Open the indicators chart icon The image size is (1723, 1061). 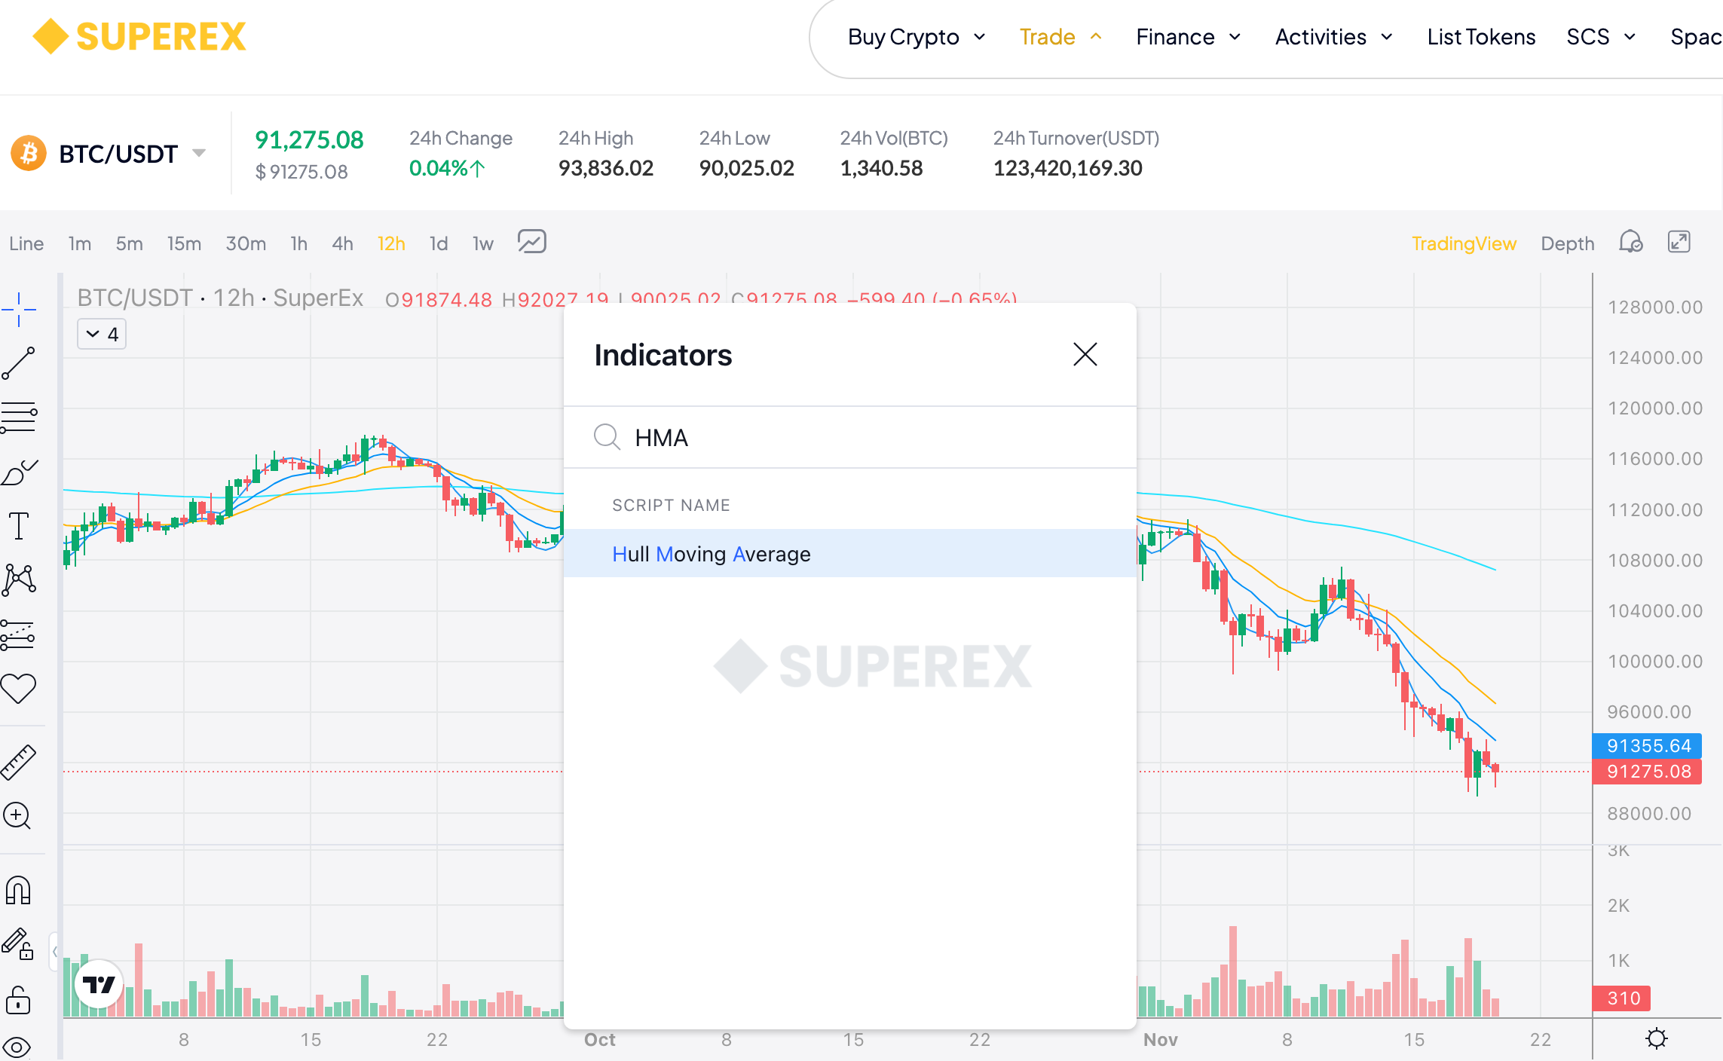click(x=531, y=243)
